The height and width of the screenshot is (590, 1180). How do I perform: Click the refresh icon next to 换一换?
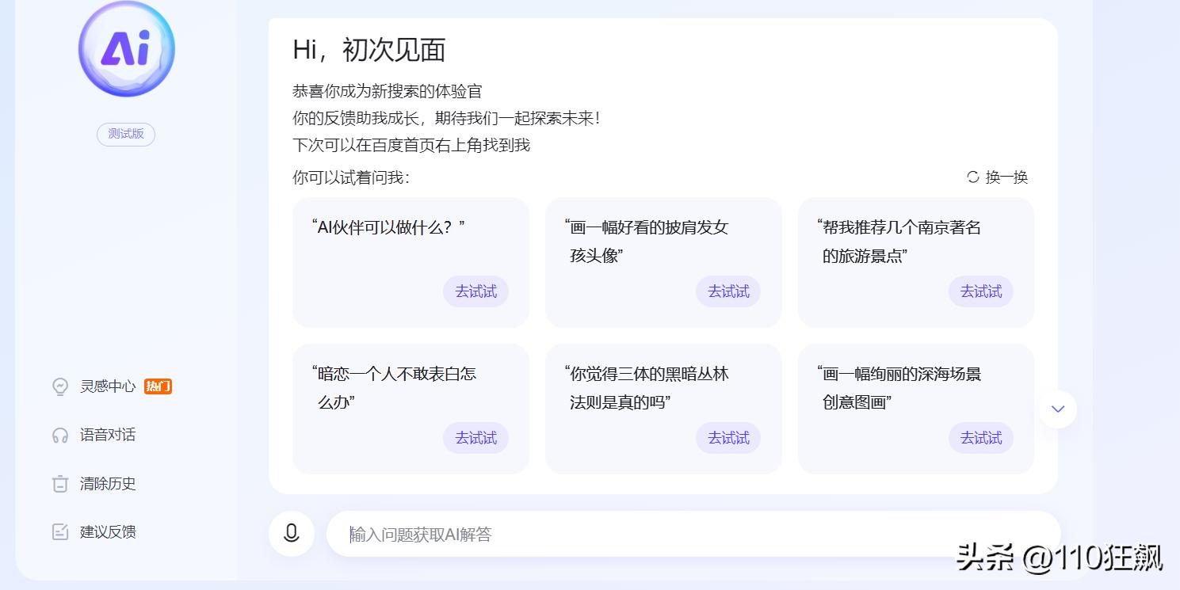click(x=973, y=177)
